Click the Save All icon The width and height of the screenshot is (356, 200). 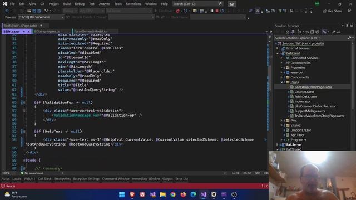tap(39, 11)
